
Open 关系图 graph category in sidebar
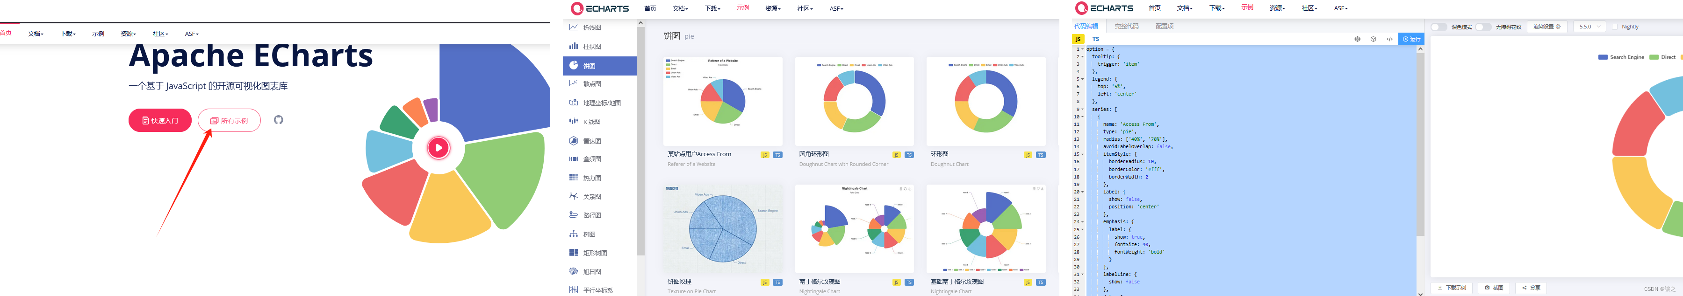(599, 196)
